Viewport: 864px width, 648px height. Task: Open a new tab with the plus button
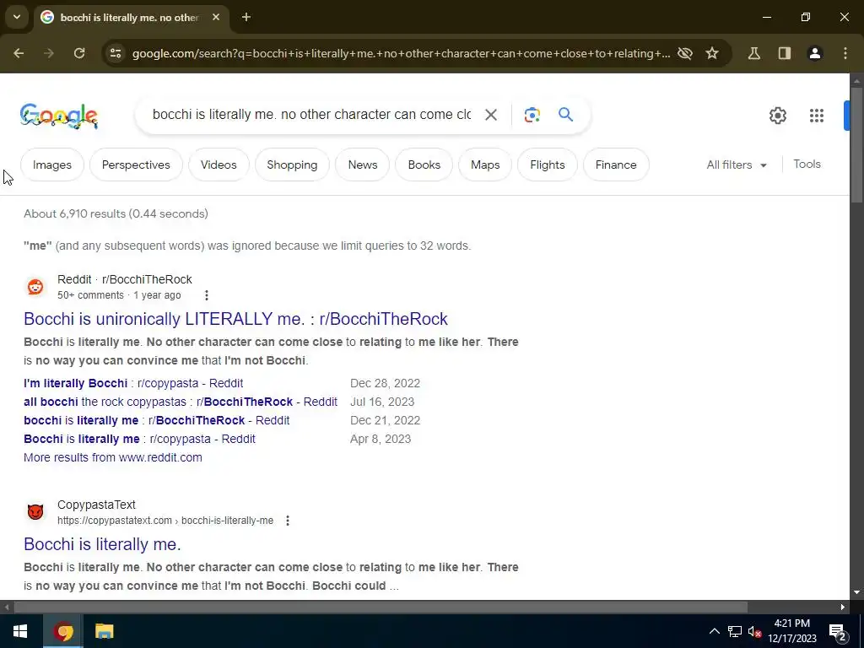[246, 17]
